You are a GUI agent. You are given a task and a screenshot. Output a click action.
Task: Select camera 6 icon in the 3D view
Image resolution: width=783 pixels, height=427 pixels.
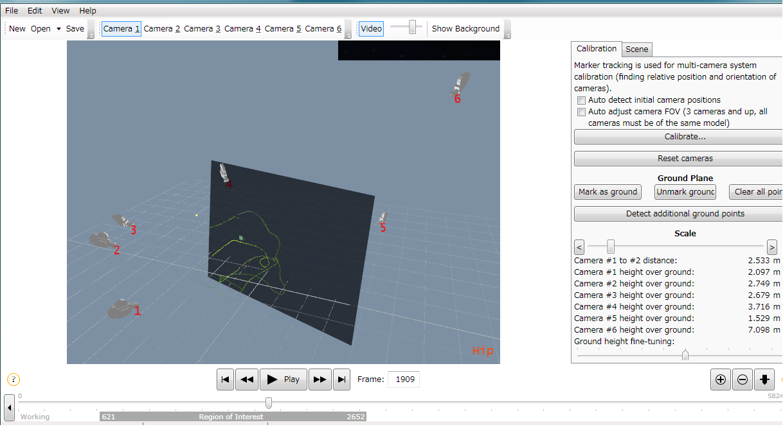coord(460,83)
